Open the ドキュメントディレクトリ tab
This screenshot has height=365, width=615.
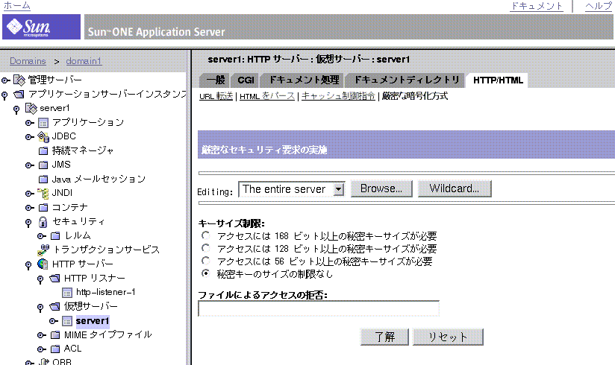pos(406,80)
